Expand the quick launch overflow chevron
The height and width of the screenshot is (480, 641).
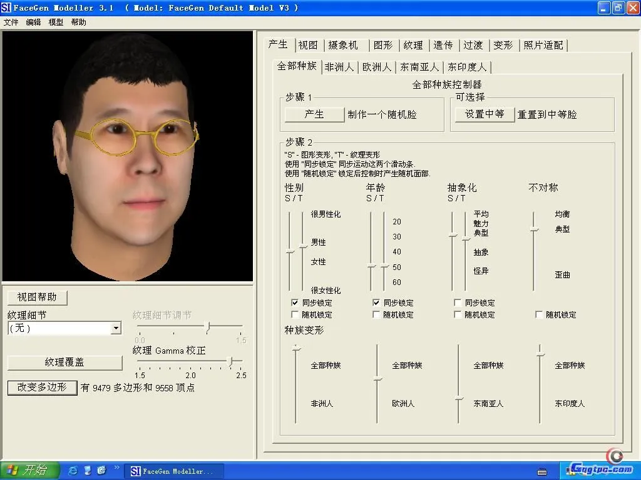(x=116, y=467)
